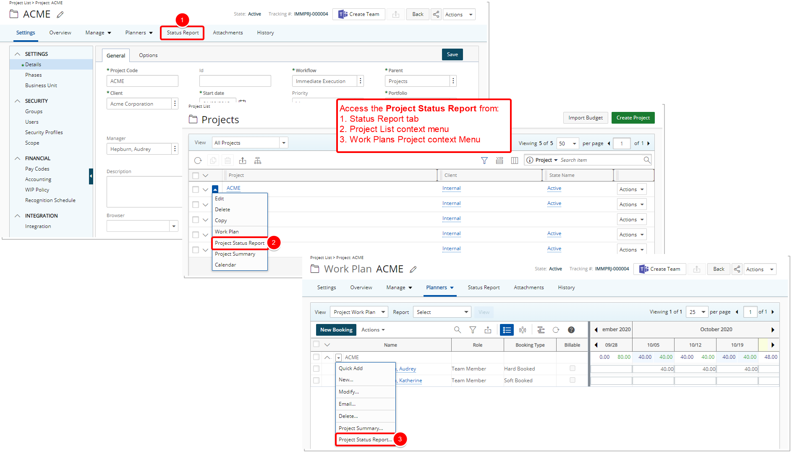
Task: Open Phases in the settings sidebar
Action: (x=34, y=75)
